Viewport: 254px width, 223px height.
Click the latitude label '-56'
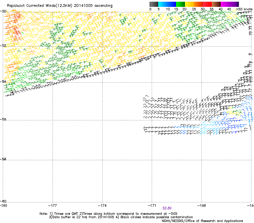(x=3, y=119)
